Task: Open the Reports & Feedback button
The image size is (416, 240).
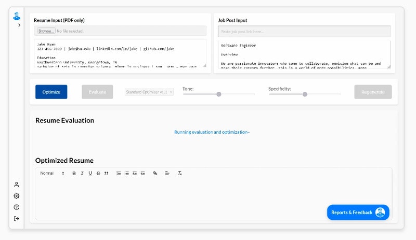Action: (x=358, y=213)
